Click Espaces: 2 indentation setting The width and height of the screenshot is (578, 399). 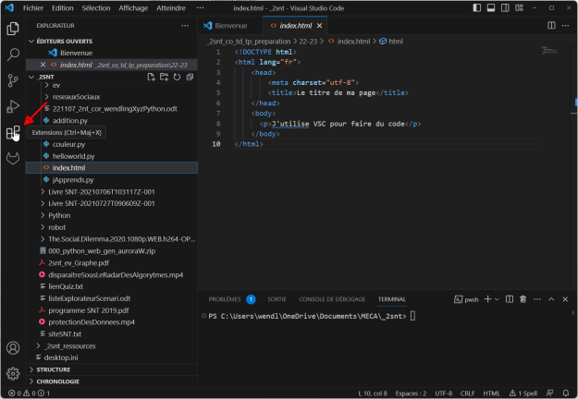pyautogui.click(x=411, y=393)
